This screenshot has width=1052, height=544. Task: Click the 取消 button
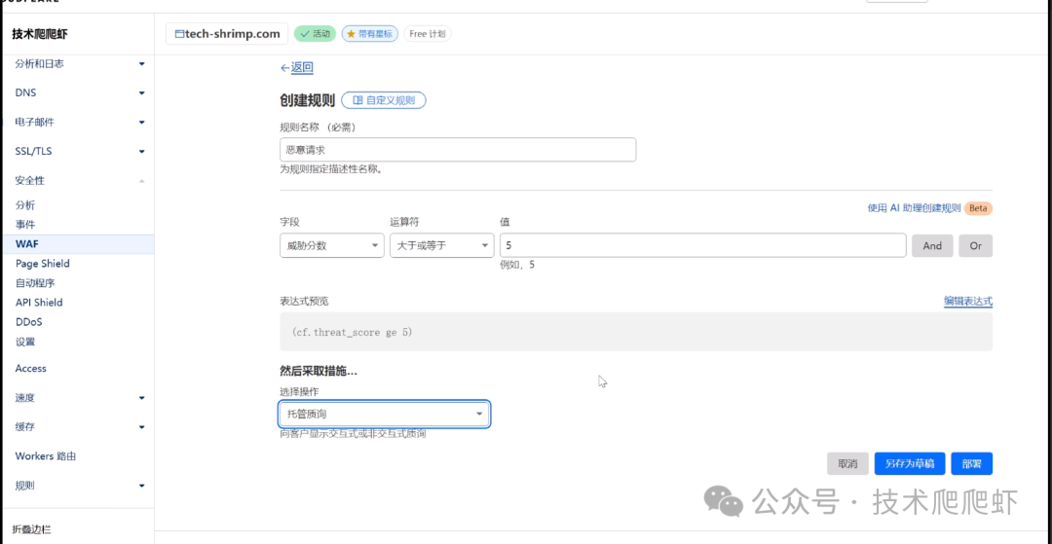[848, 463]
